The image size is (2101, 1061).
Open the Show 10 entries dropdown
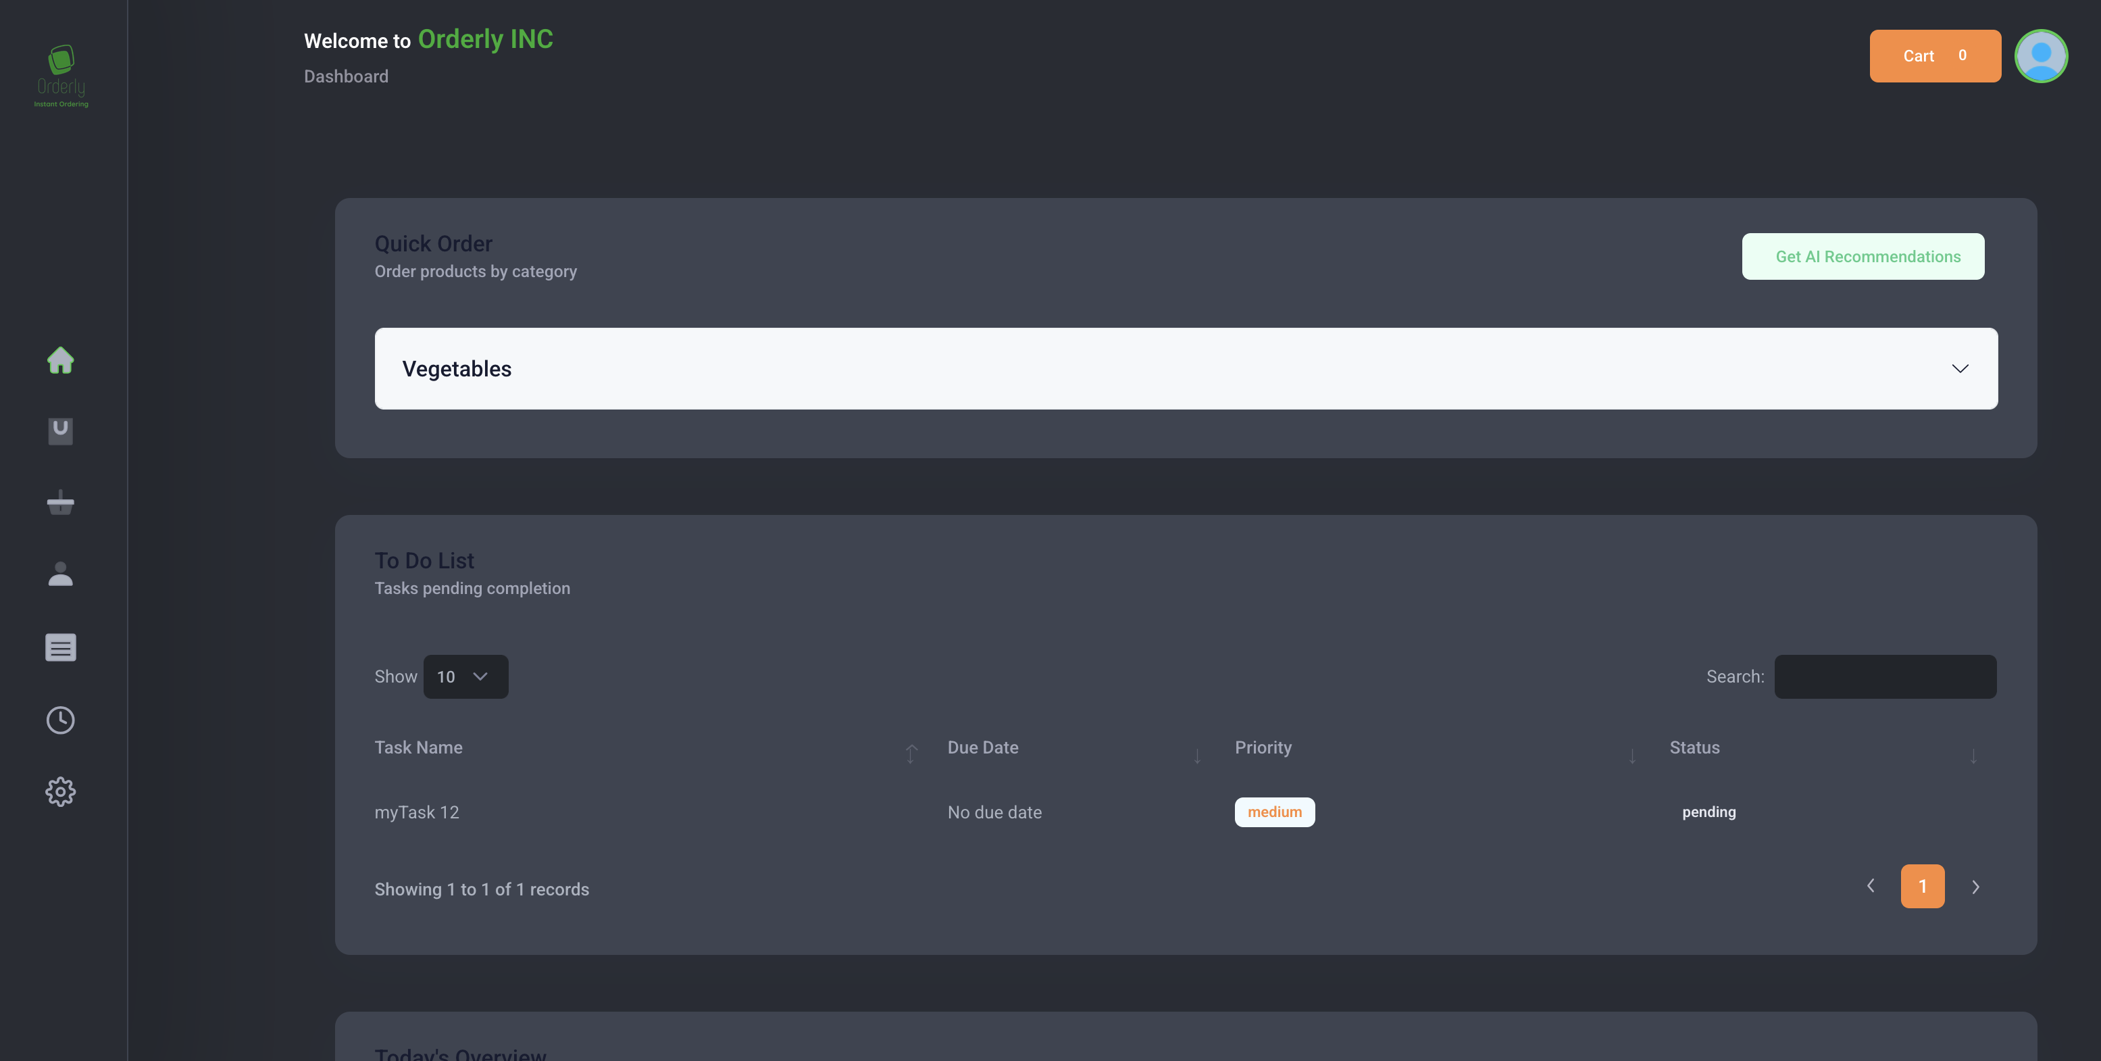[465, 676]
